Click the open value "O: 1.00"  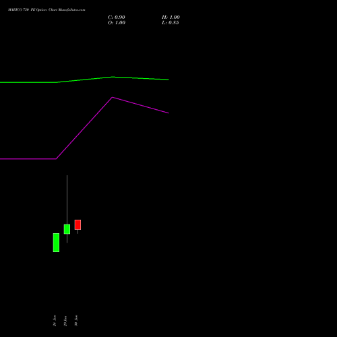pos(117,23)
